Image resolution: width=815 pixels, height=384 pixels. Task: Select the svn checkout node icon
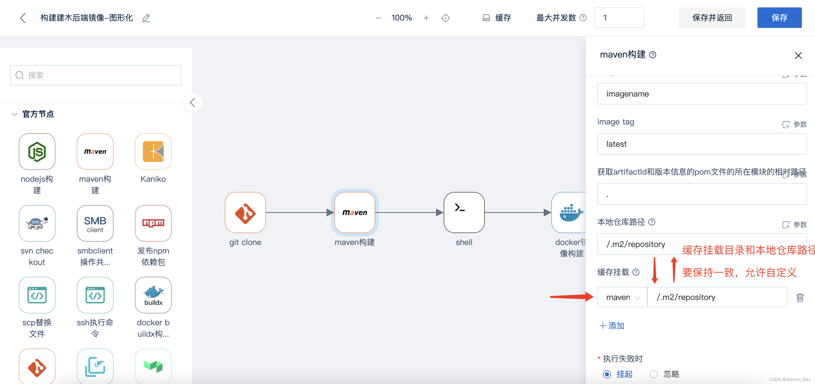point(37,223)
